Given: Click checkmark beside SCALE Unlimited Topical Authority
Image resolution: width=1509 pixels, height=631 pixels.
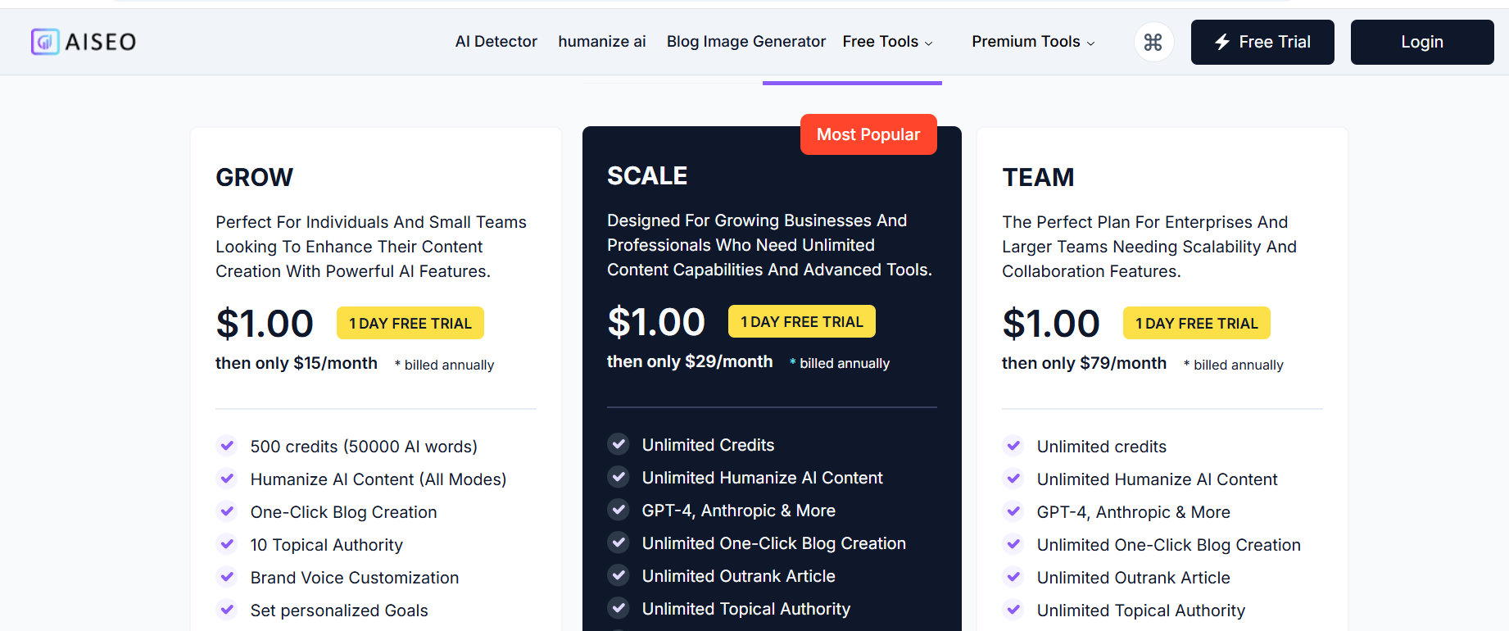Looking at the screenshot, I should (619, 608).
